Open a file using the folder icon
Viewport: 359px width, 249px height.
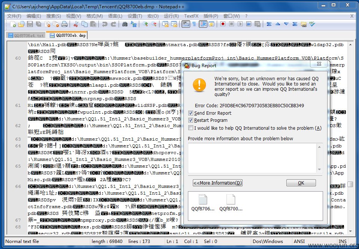[x=21, y=24]
